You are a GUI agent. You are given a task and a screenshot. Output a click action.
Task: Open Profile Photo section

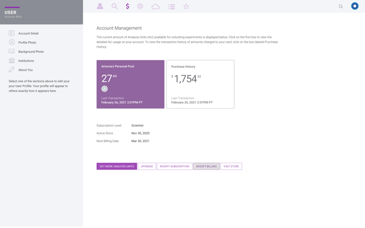(x=27, y=42)
